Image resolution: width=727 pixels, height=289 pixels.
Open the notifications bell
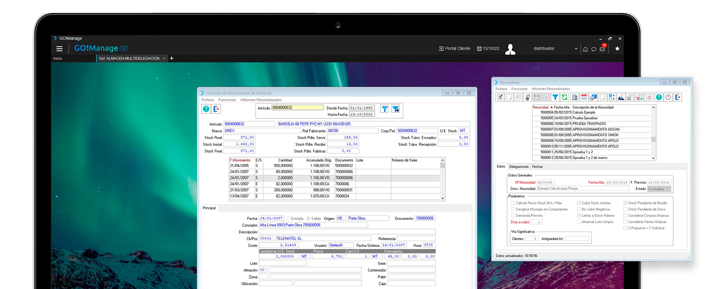tap(585, 49)
